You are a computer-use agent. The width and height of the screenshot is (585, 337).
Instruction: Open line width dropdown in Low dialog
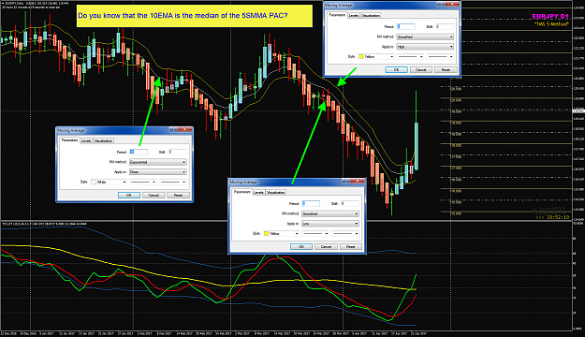[344, 233]
